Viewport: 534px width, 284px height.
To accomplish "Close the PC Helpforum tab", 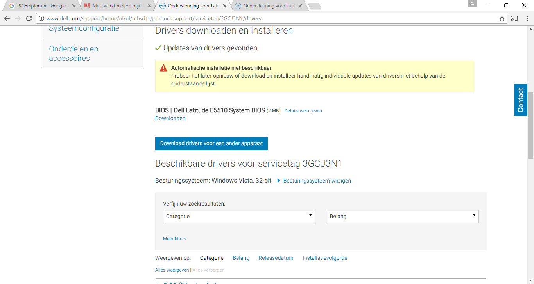I will (x=74, y=6).
